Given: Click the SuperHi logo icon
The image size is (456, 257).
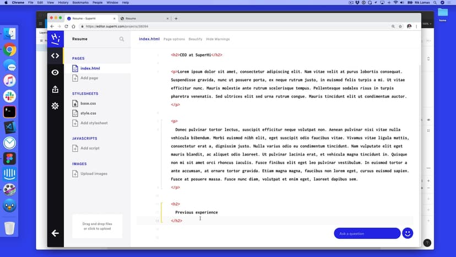Looking at the screenshot, I should tap(55, 39).
